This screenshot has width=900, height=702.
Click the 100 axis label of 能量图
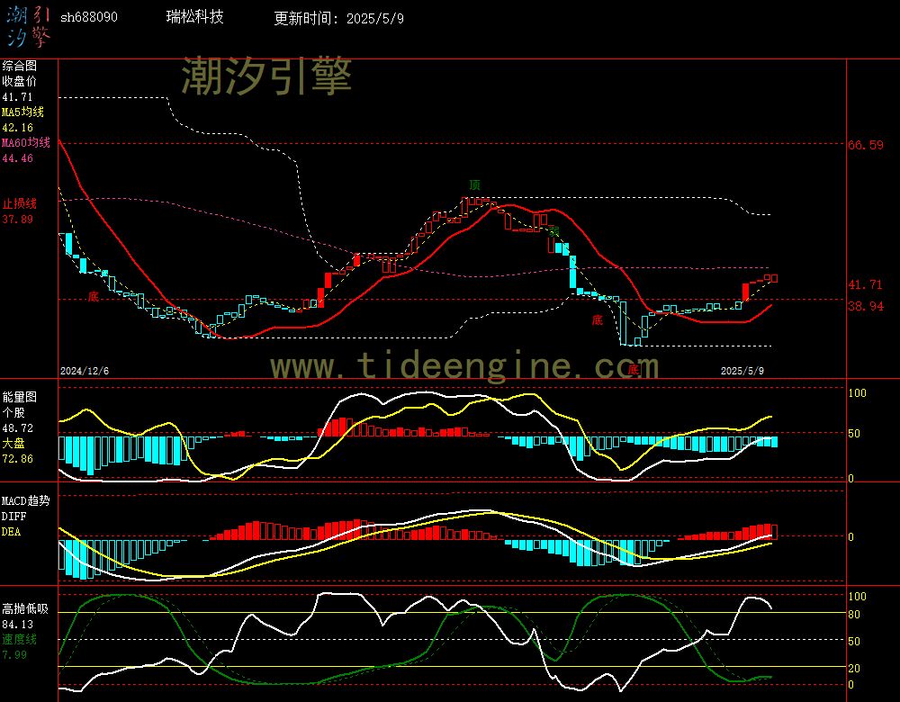click(858, 393)
